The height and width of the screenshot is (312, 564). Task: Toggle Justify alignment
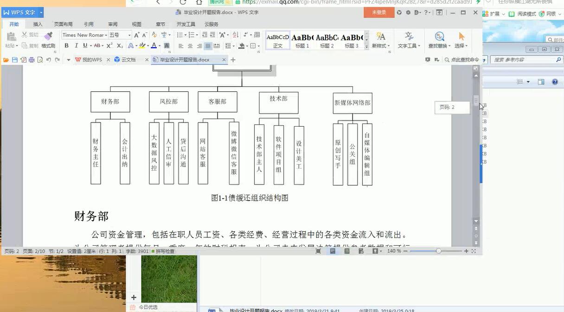pyautogui.click(x=208, y=46)
